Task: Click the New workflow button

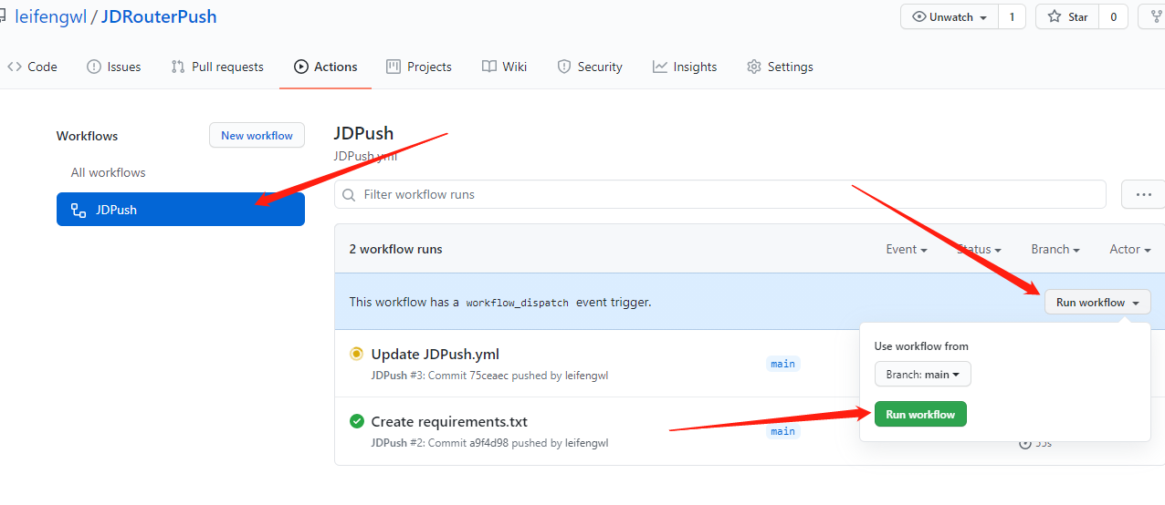Action: click(257, 136)
